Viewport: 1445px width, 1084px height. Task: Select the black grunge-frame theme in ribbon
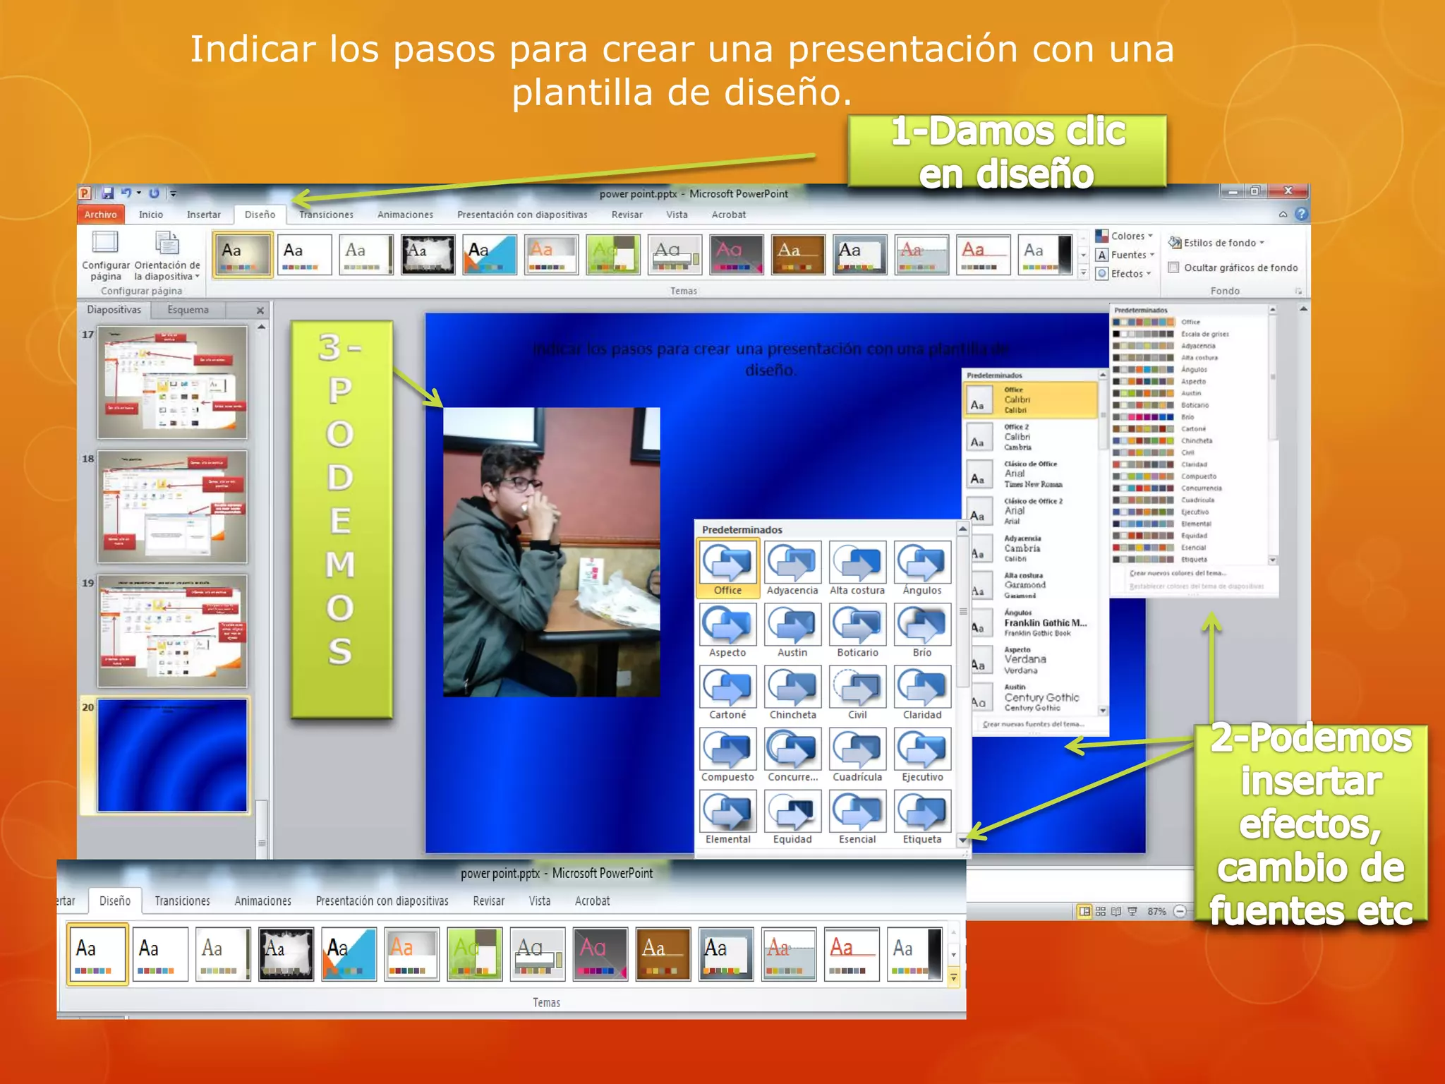[428, 255]
